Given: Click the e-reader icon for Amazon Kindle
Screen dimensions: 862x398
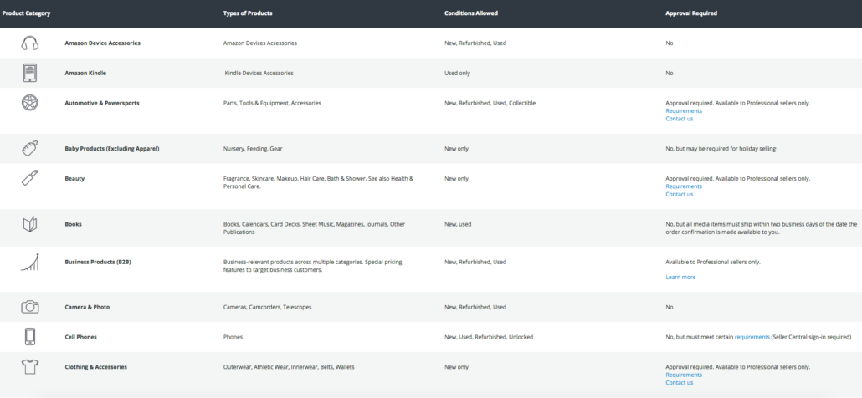Looking at the screenshot, I should [x=29, y=73].
